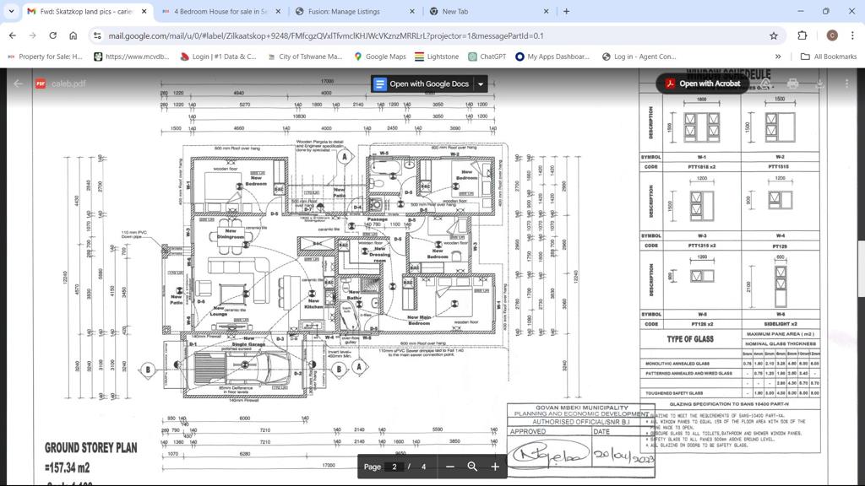The width and height of the screenshot is (865, 486).
Task: Click Open with Acrobat button
Action: click(x=702, y=84)
